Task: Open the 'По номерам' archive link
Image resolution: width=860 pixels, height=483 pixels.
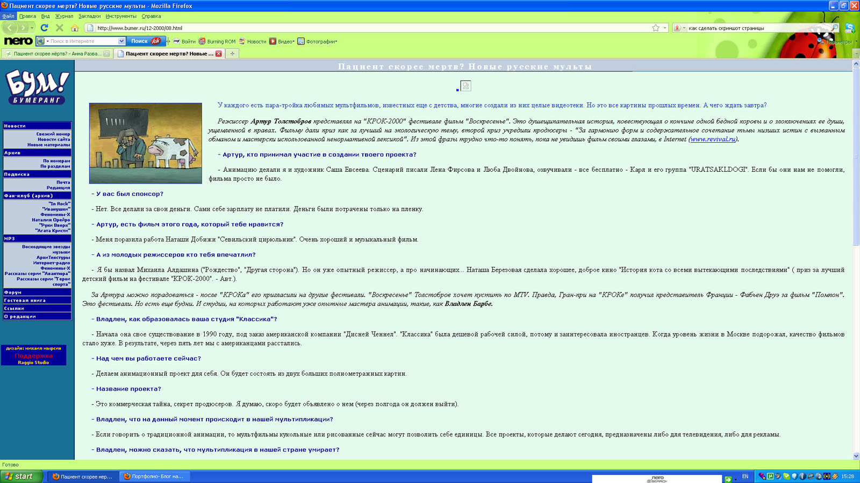Action: tap(56, 160)
